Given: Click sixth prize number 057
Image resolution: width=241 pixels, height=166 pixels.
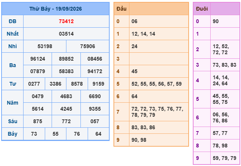Looking at the screenshot, I should (95, 121).
